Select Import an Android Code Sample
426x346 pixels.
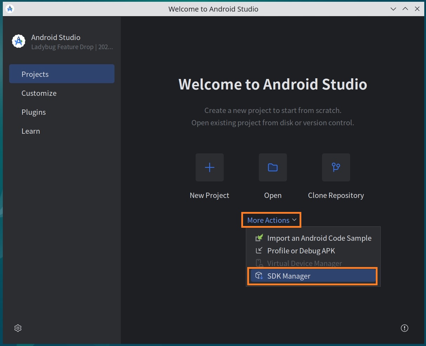click(x=319, y=238)
